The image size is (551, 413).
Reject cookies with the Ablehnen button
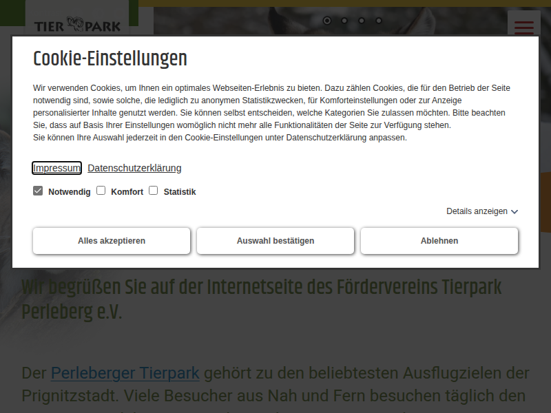point(439,241)
